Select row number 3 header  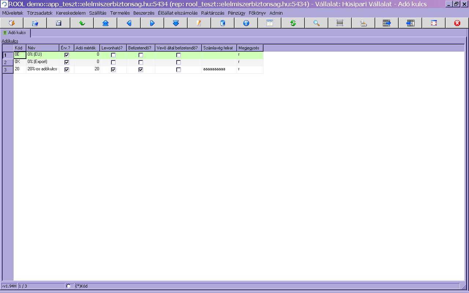click(x=8, y=70)
